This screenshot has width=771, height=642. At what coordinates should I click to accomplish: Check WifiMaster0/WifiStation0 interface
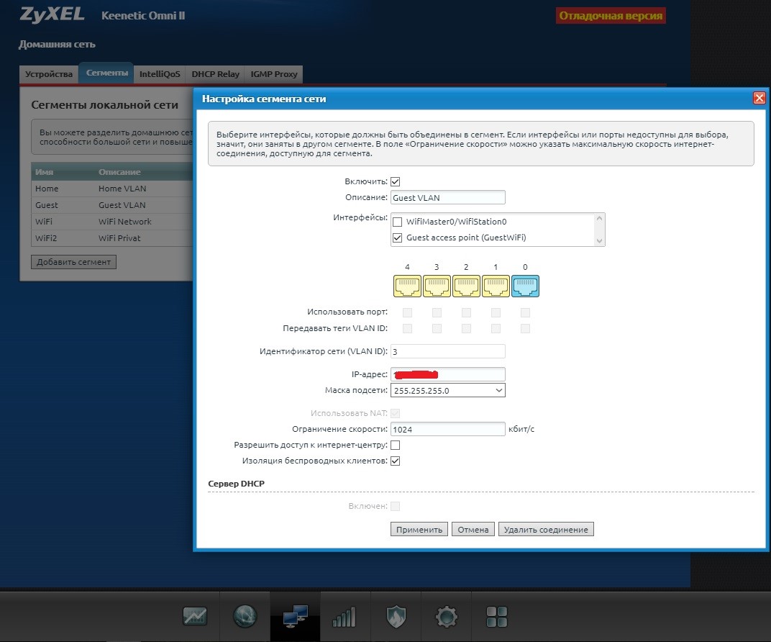coord(397,222)
